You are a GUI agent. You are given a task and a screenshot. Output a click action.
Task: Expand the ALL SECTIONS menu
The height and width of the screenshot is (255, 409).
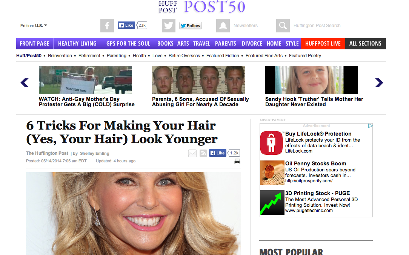pos(366,43)
